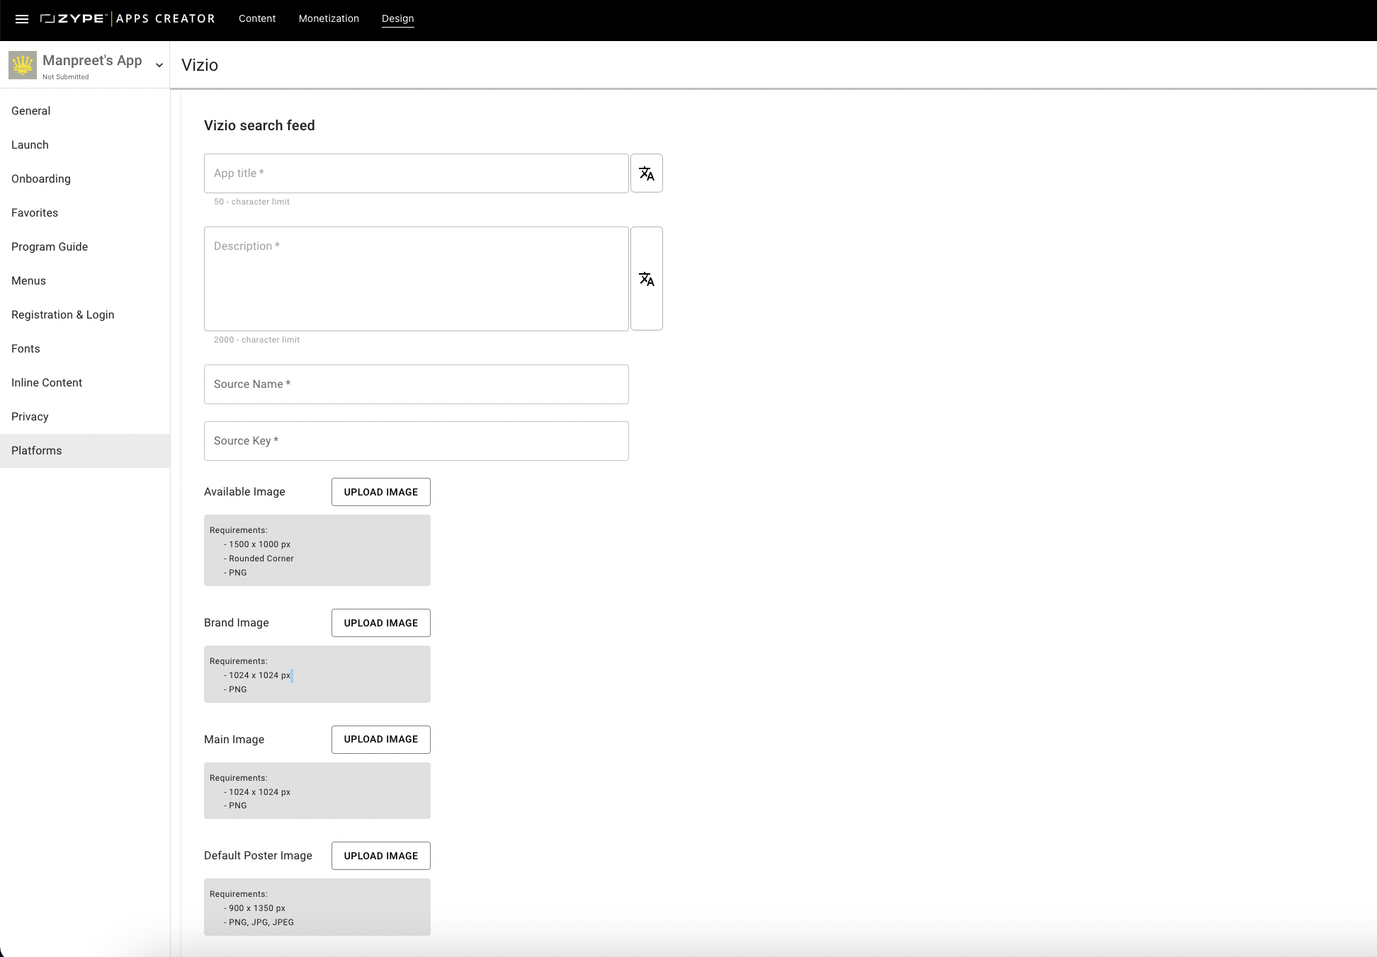
Task: Select Privacy in the sidebar
Action: tap(85, 417)
